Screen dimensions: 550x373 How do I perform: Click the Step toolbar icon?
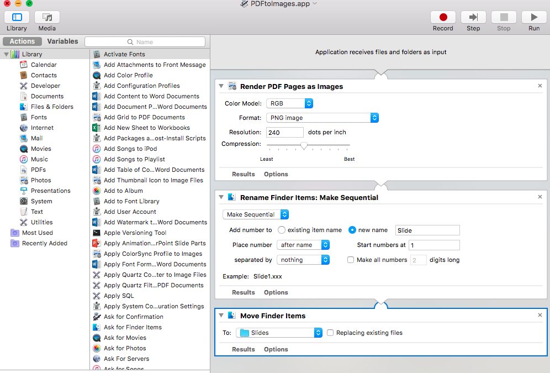tap(473, 17)
